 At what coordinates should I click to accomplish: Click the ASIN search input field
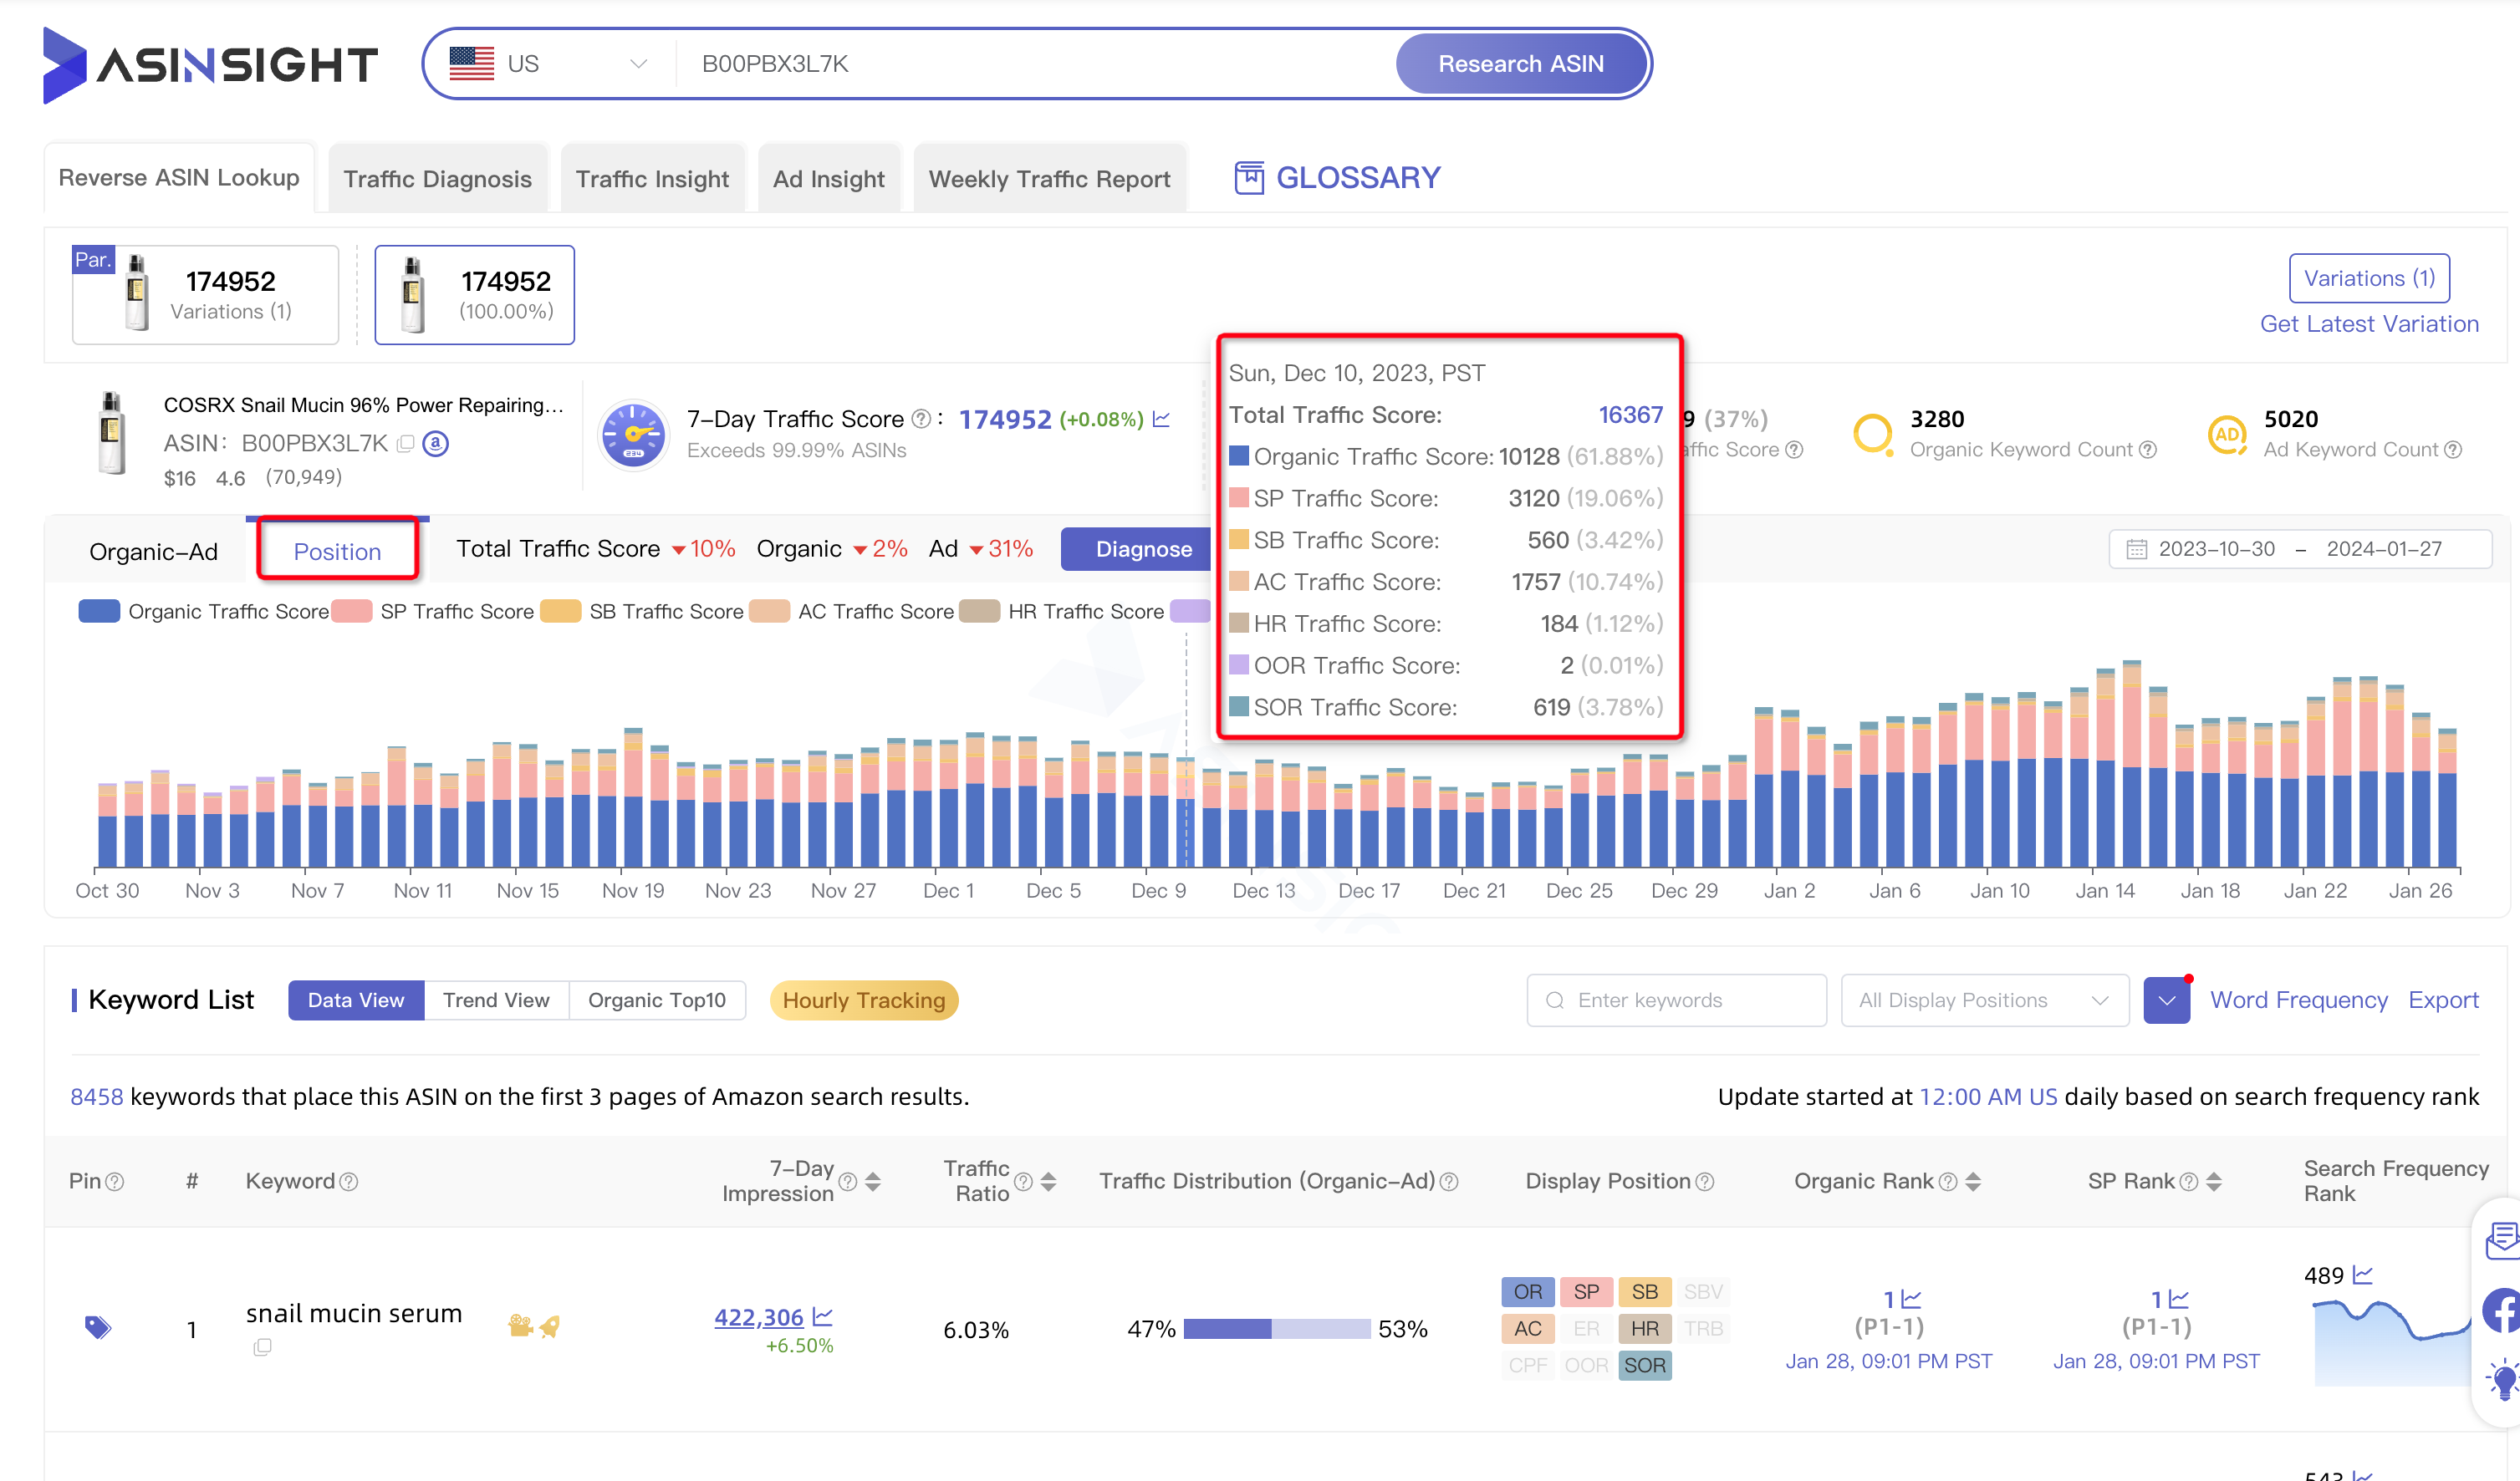point(1035,64)
